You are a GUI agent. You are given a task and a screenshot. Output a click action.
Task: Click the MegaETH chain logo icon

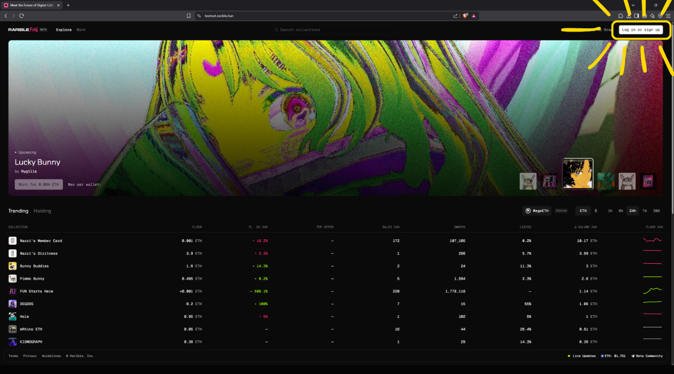pos(528,211)
